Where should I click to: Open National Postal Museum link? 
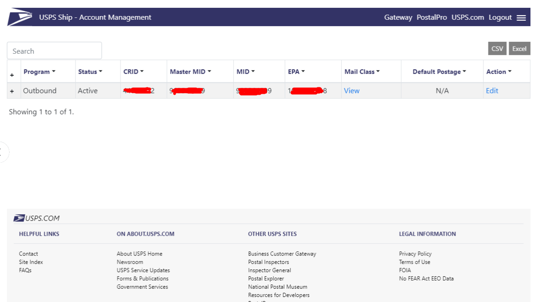click(277, 287)
